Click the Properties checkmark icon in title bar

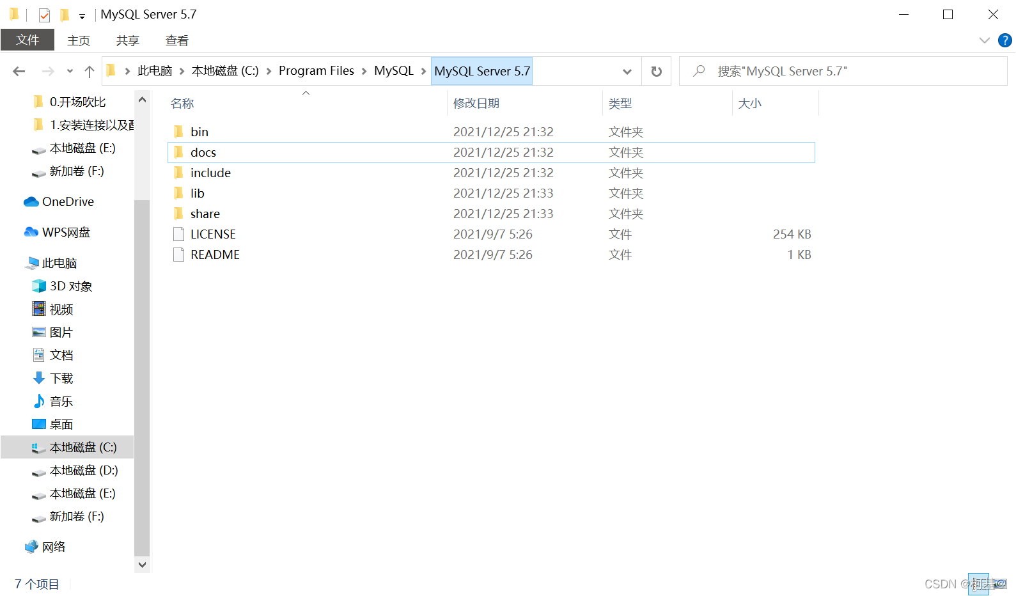pos(44,15)
